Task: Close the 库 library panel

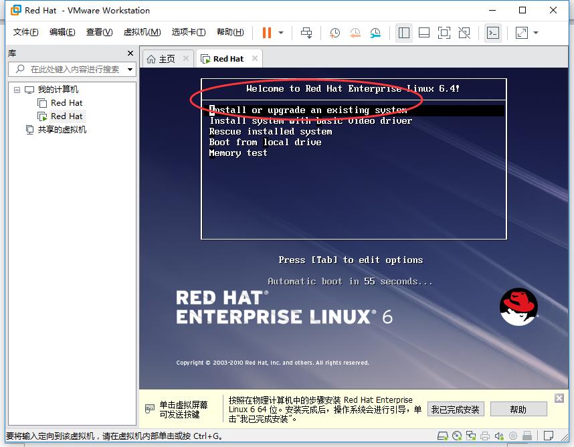Action: pos(130,53)
